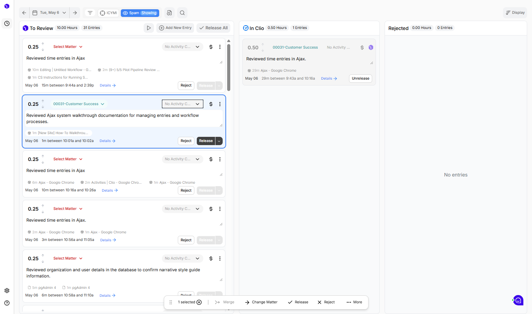Open the chat support bubble
Viewport: 532px width, 314px height.
click(518, 300)
